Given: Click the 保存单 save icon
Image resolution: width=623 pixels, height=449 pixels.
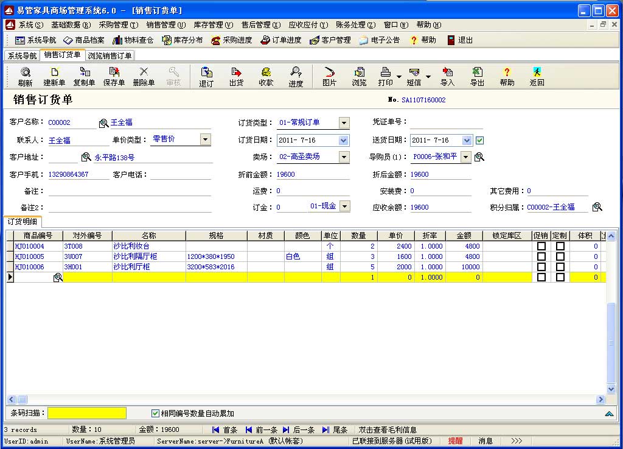Looking at the screenshot, I should tap(114, 77).
